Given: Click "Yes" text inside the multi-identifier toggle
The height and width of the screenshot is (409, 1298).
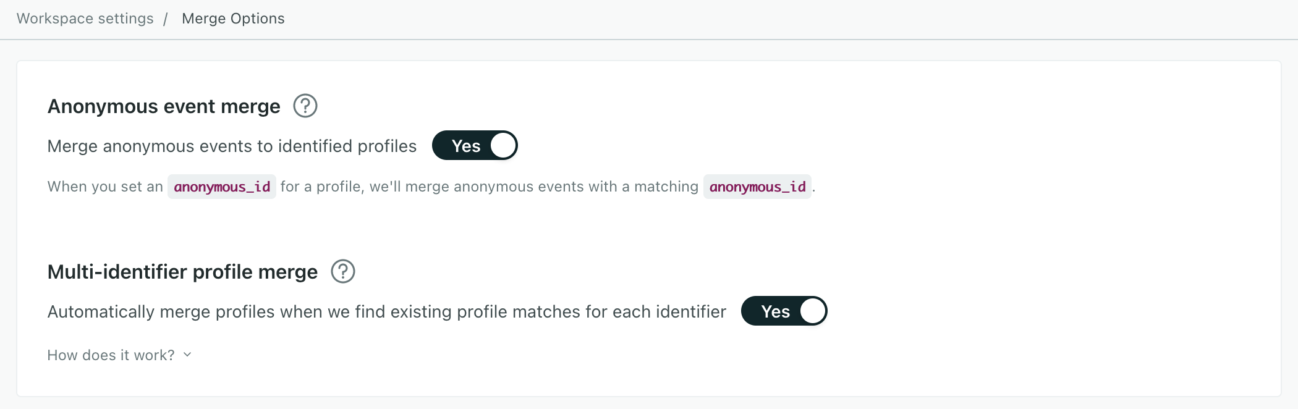Looking at the screenshot, I should click(x=775, y=311).
